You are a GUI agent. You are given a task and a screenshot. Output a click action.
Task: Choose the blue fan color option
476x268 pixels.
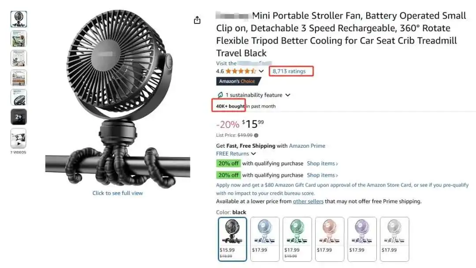pos(265,239)
